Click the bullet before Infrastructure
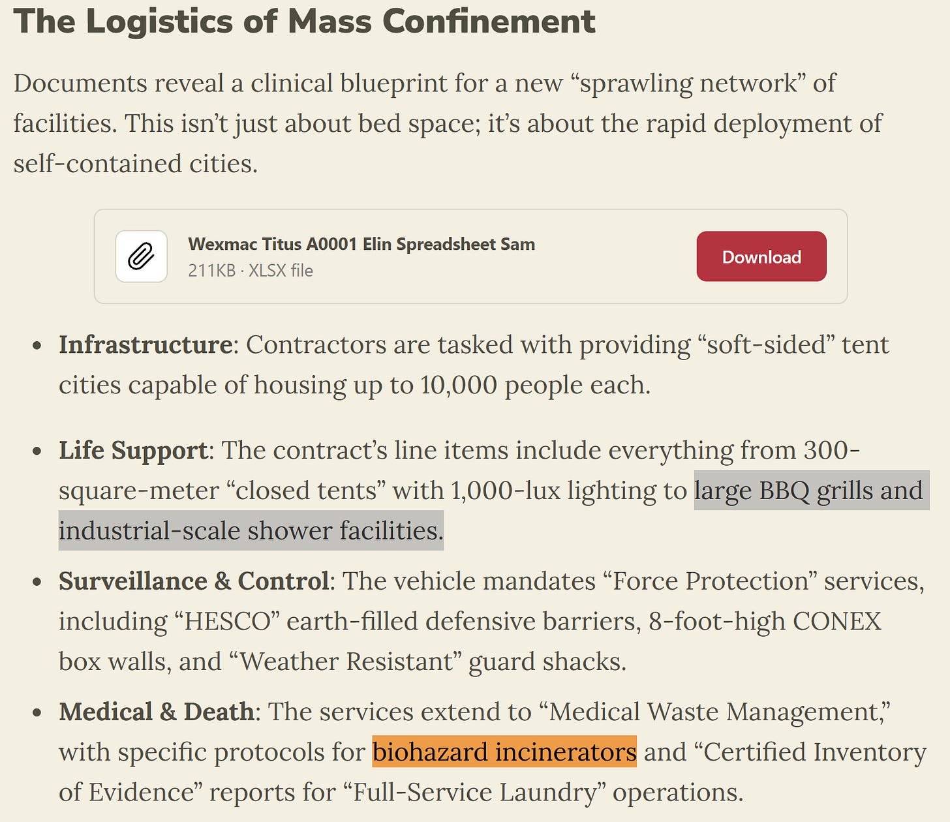The width and height of the screenshot is (950, 822). point(38,346)
